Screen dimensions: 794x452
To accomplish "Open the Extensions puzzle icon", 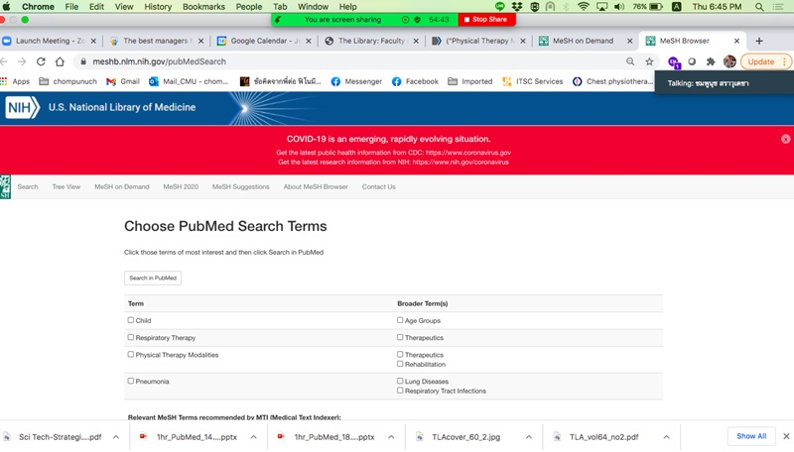I will pyautogui.click(x=711, y=61).
